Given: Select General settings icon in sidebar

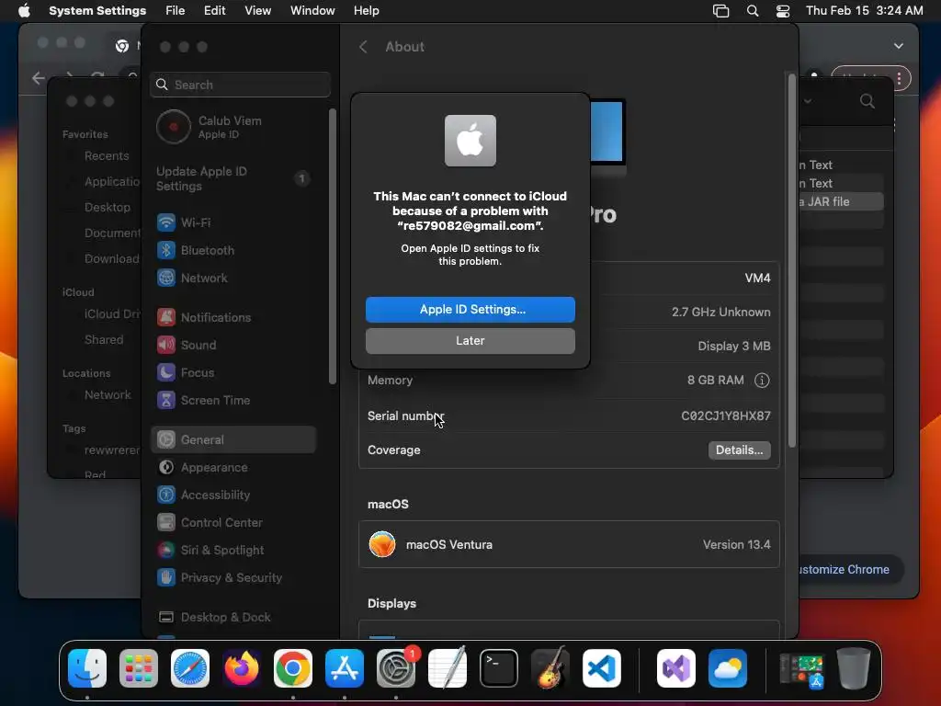Looking at the screenshot, I should [166, 439].
